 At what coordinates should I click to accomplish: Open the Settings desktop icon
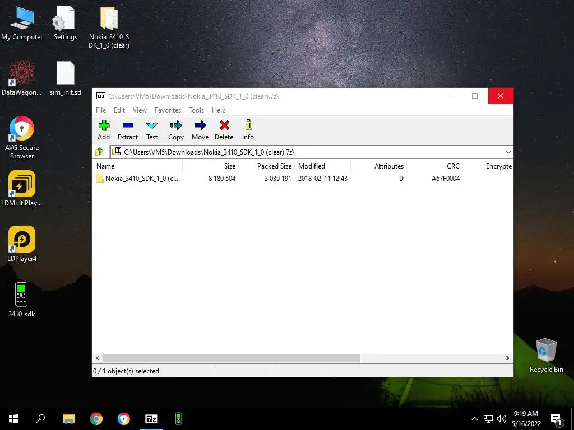click(66, 22)
